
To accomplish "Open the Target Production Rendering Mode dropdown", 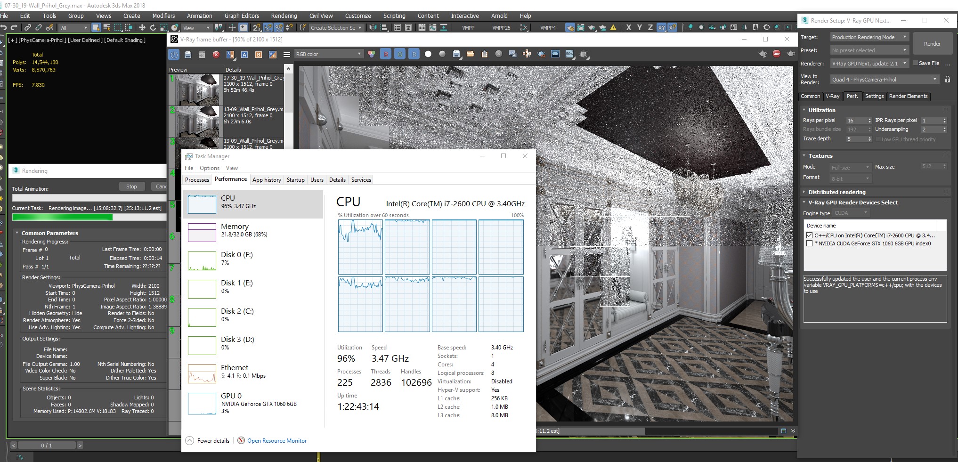I will tap(869, 37).
